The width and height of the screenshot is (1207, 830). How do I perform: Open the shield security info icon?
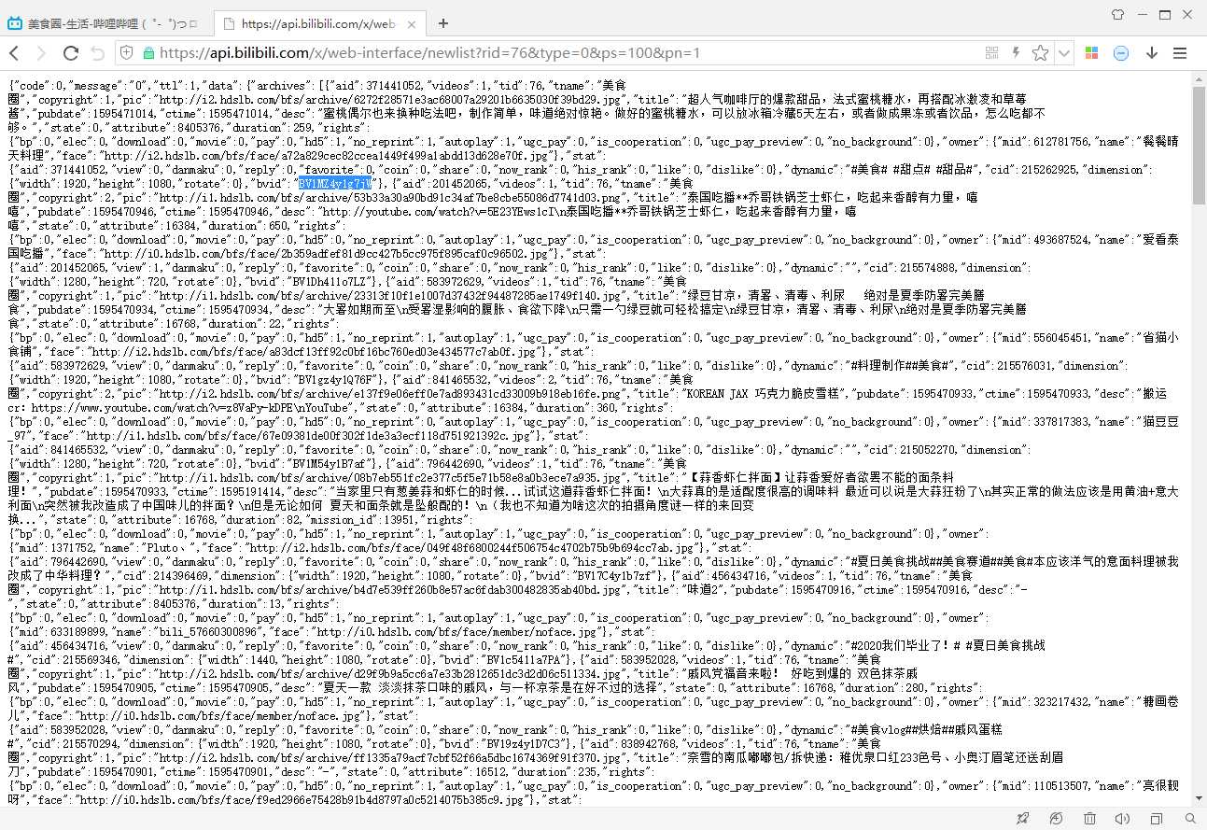128,53
